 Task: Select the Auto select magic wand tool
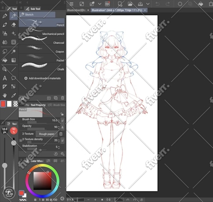(x=14, y=51)
